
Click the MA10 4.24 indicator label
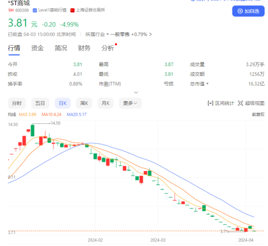point(51,115)
